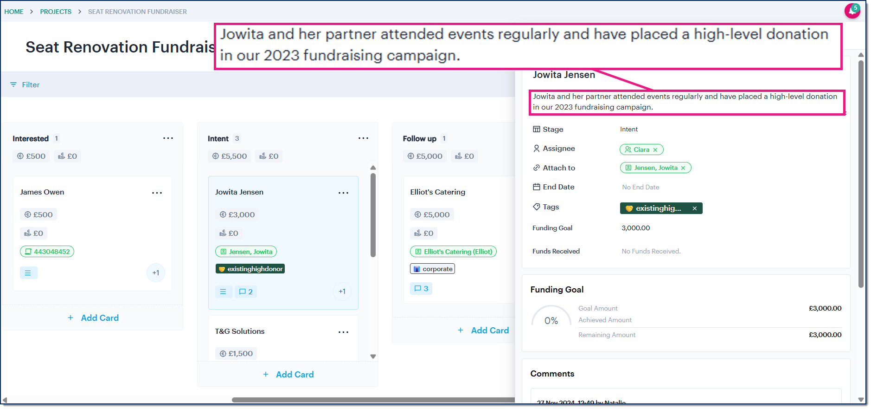The image size is (871, 409).
Task: Select the Jowita Jensen card title
Action: pos(239,192)
